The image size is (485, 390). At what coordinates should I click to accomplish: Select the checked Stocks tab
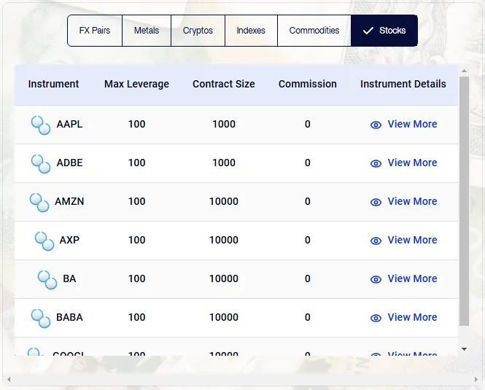pyautogui.click(x=384, y=31)
